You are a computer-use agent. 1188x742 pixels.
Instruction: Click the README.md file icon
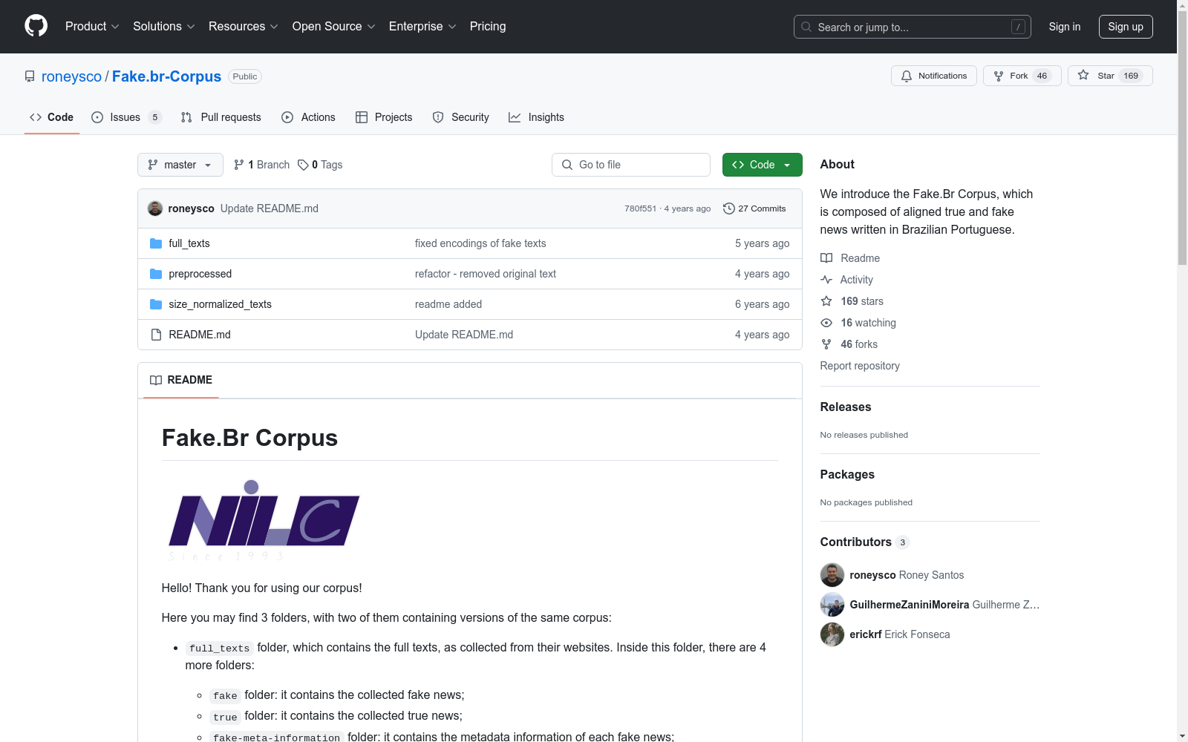pos(156,335)
